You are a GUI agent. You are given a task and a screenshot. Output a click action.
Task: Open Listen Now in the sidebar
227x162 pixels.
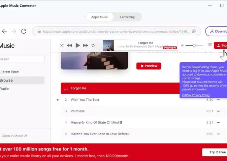point(9,72)
